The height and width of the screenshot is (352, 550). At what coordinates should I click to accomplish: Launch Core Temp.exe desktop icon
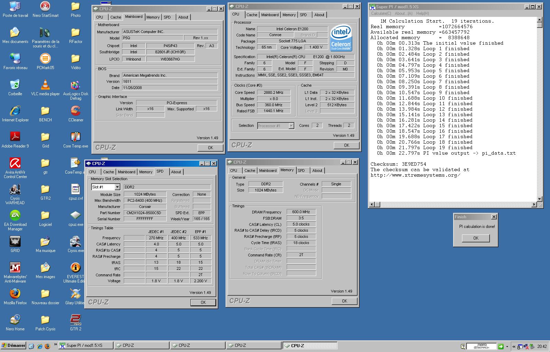click(x=76, y=140)
